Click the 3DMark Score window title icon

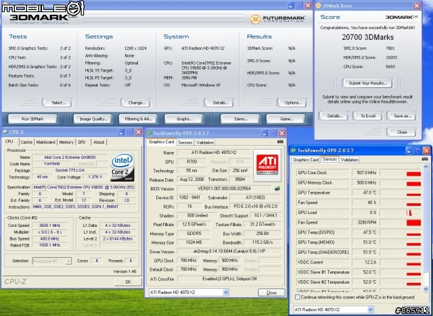(318, 5)
